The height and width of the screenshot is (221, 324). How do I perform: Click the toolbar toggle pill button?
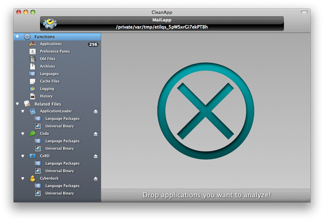304,12
